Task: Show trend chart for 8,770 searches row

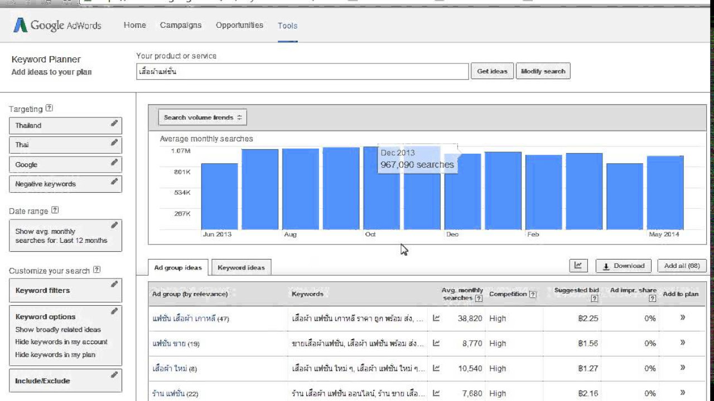Action: [436, 344]
